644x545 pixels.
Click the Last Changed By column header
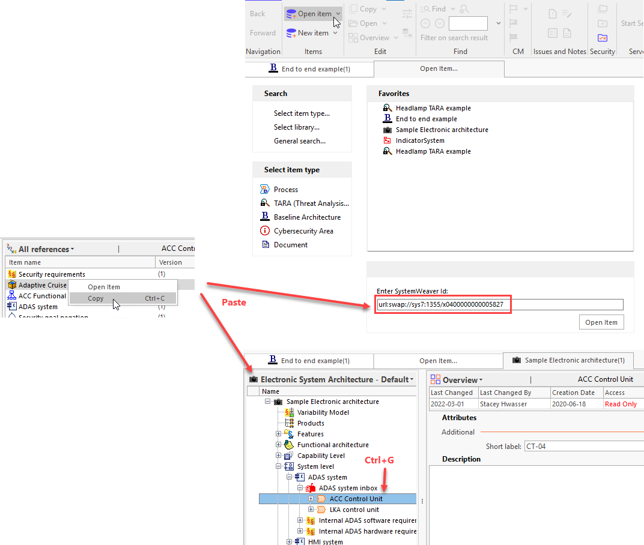point(514,393)
